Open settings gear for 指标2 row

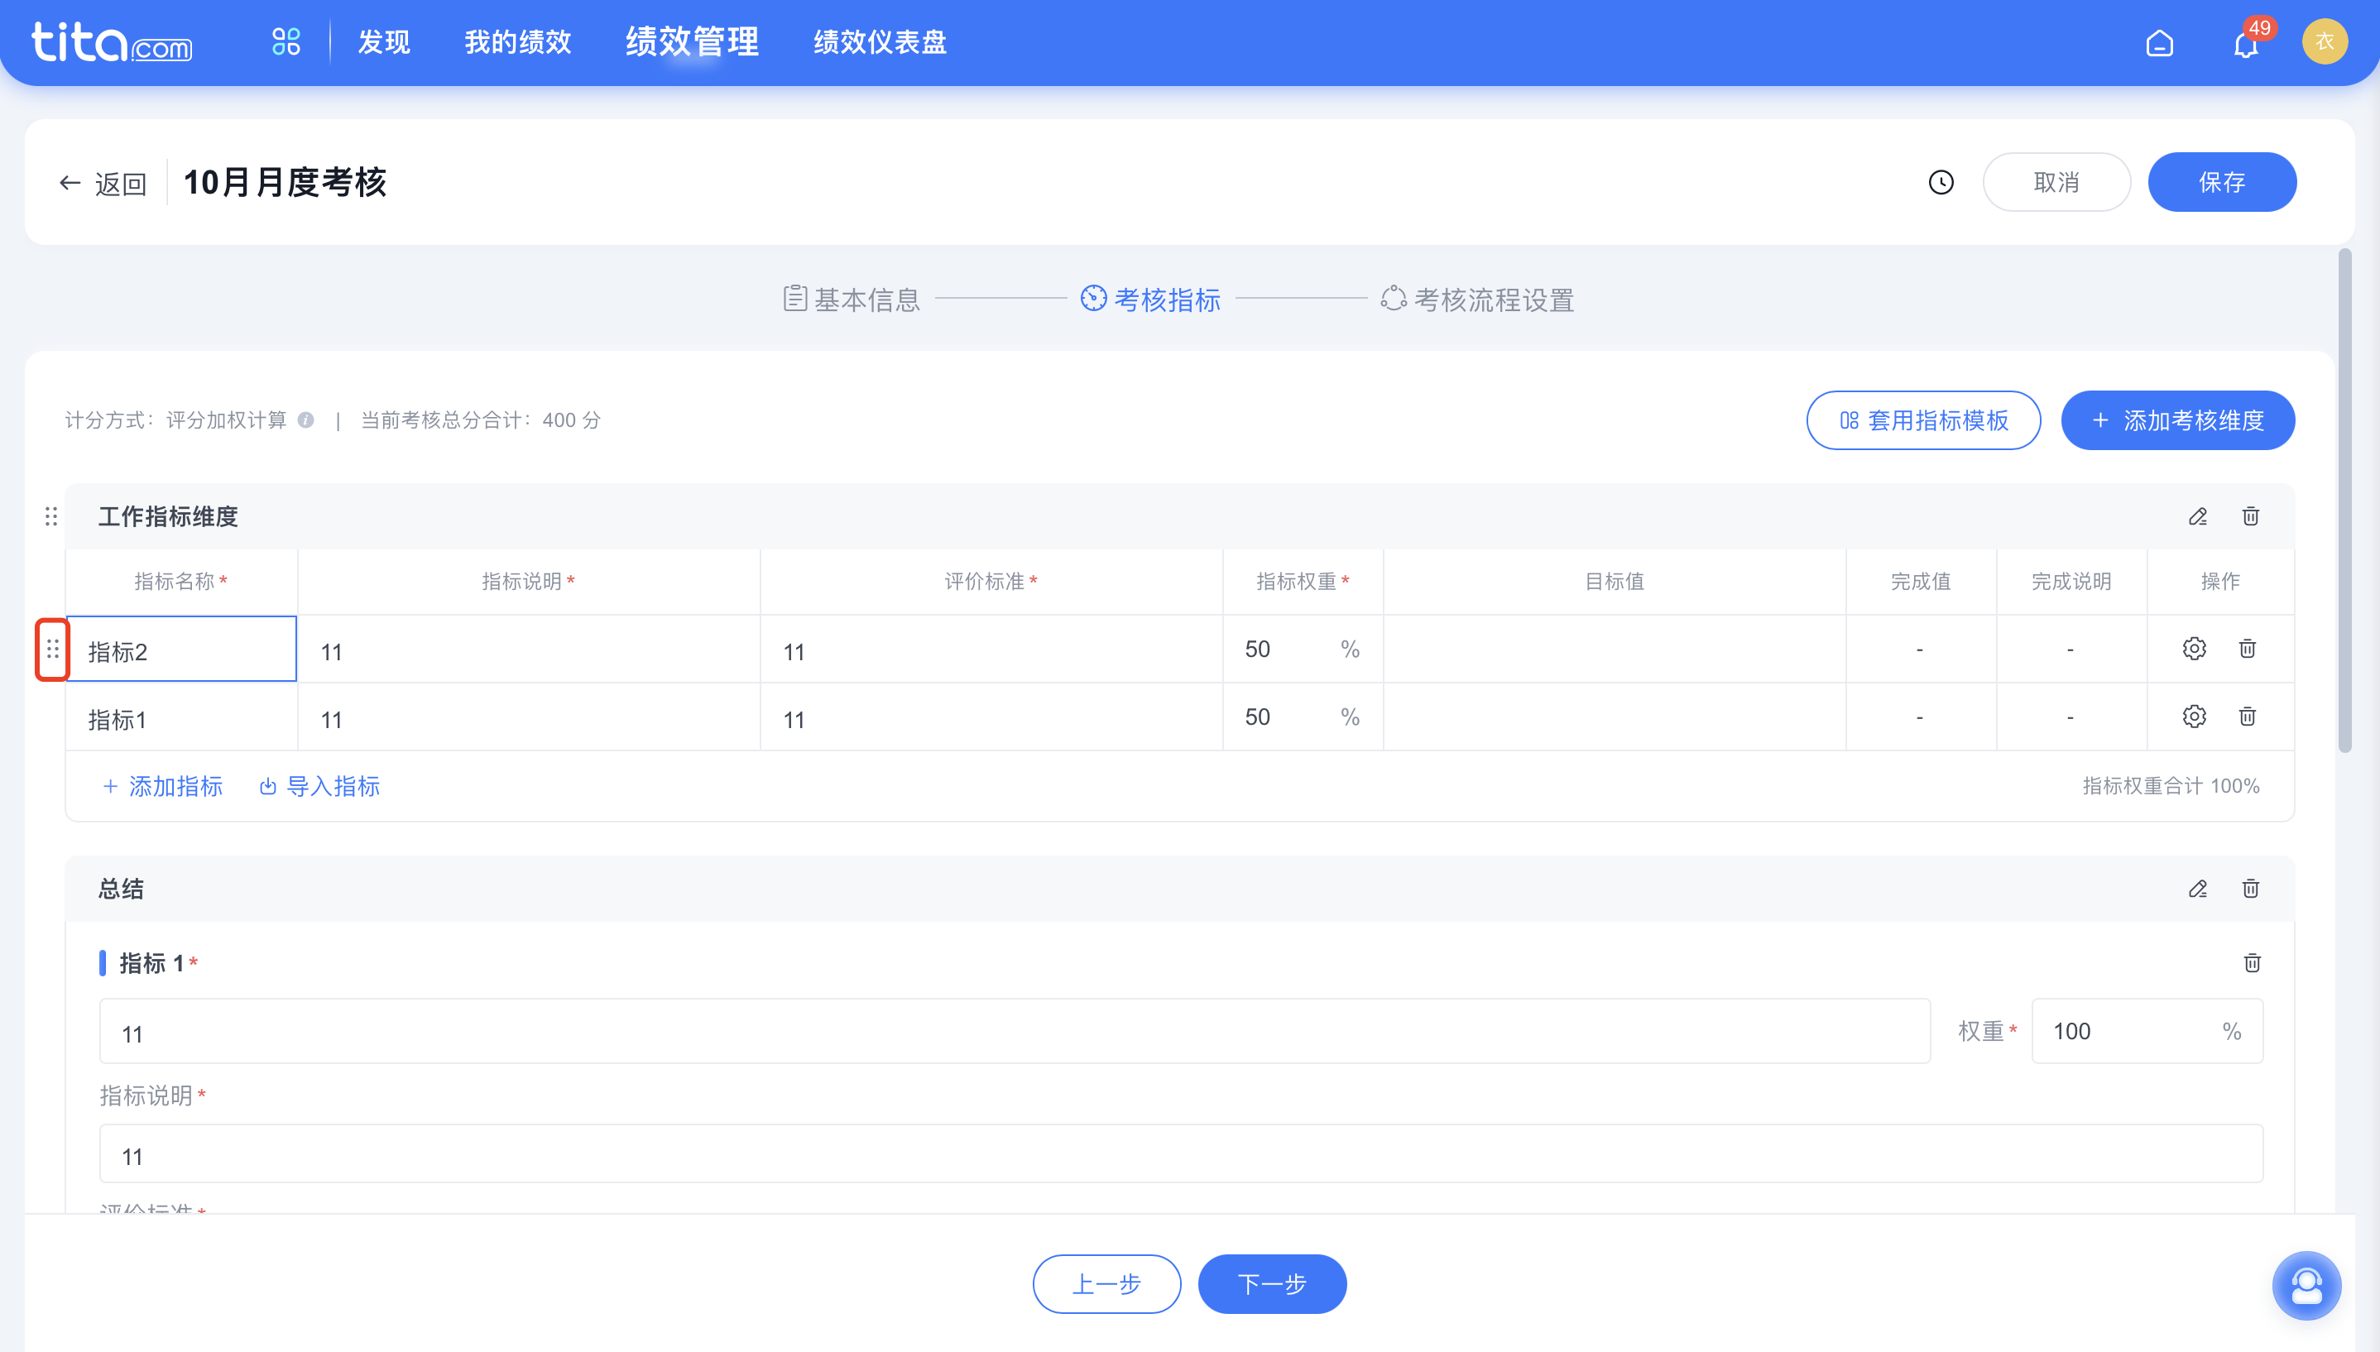click(x=2193, y=648)
